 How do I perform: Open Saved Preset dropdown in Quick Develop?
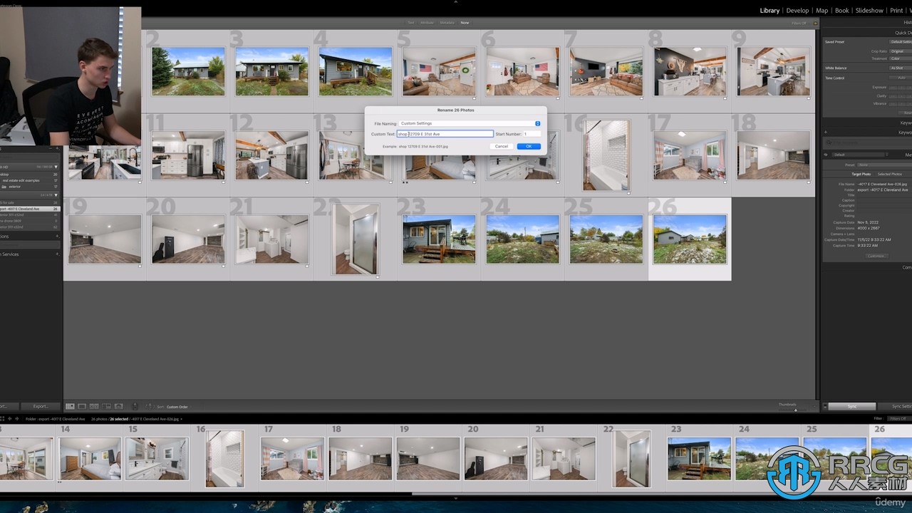[901, 42]
